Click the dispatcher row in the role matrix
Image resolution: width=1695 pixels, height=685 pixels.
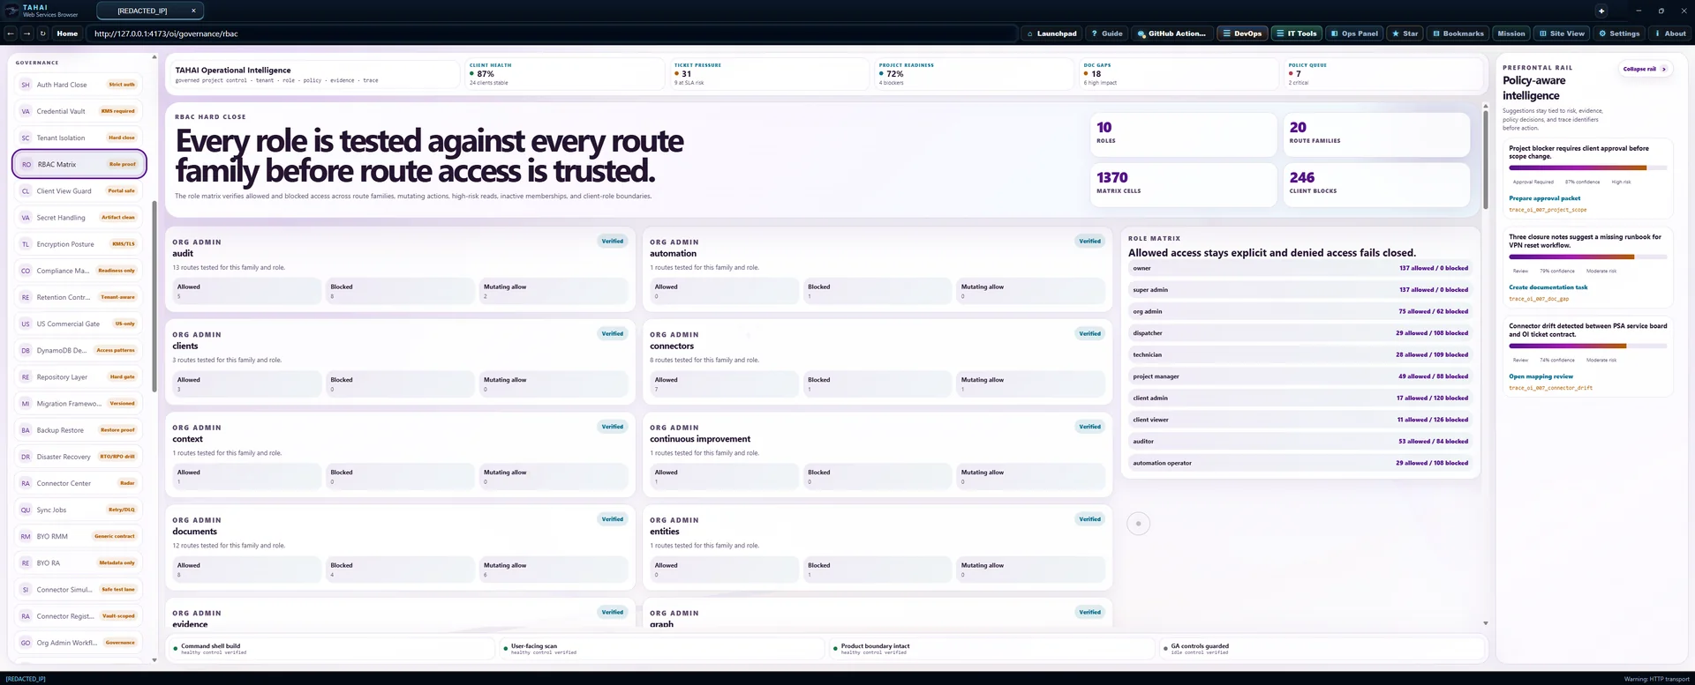tap(1300, 333)
